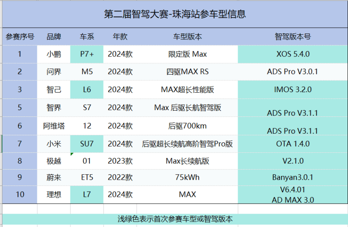
Task: Select the 阿维塔 brand cell
Action: [54, 126]
